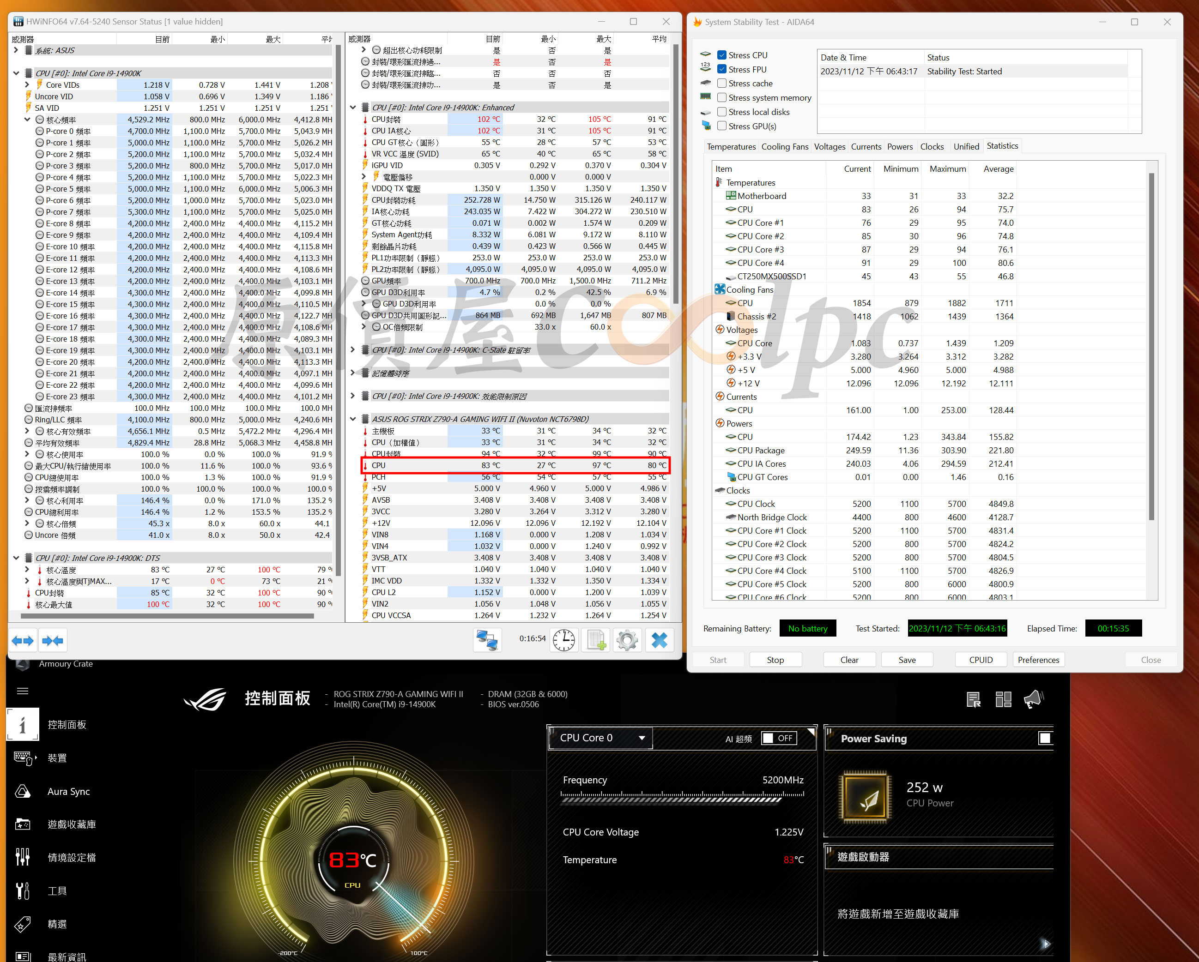Expand 系統: ASUS tree node

tap(16, 50)
